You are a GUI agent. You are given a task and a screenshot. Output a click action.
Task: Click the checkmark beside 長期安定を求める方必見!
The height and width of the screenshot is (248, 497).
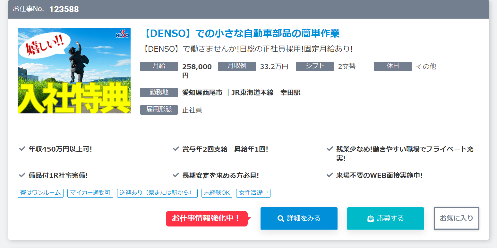point(176,175)
